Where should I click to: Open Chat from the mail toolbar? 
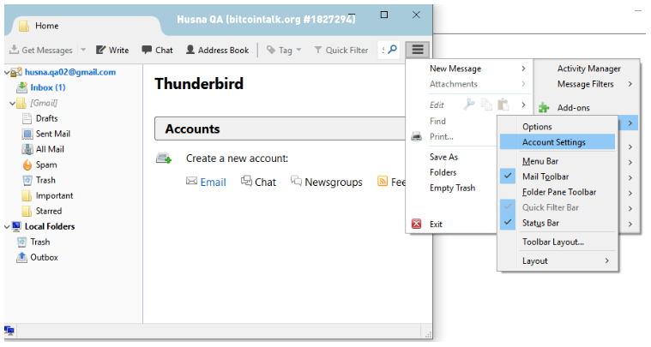[x=157, y=51]
